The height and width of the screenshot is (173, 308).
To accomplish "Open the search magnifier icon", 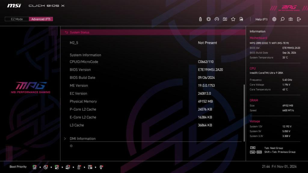I will (x=282, y=19).
